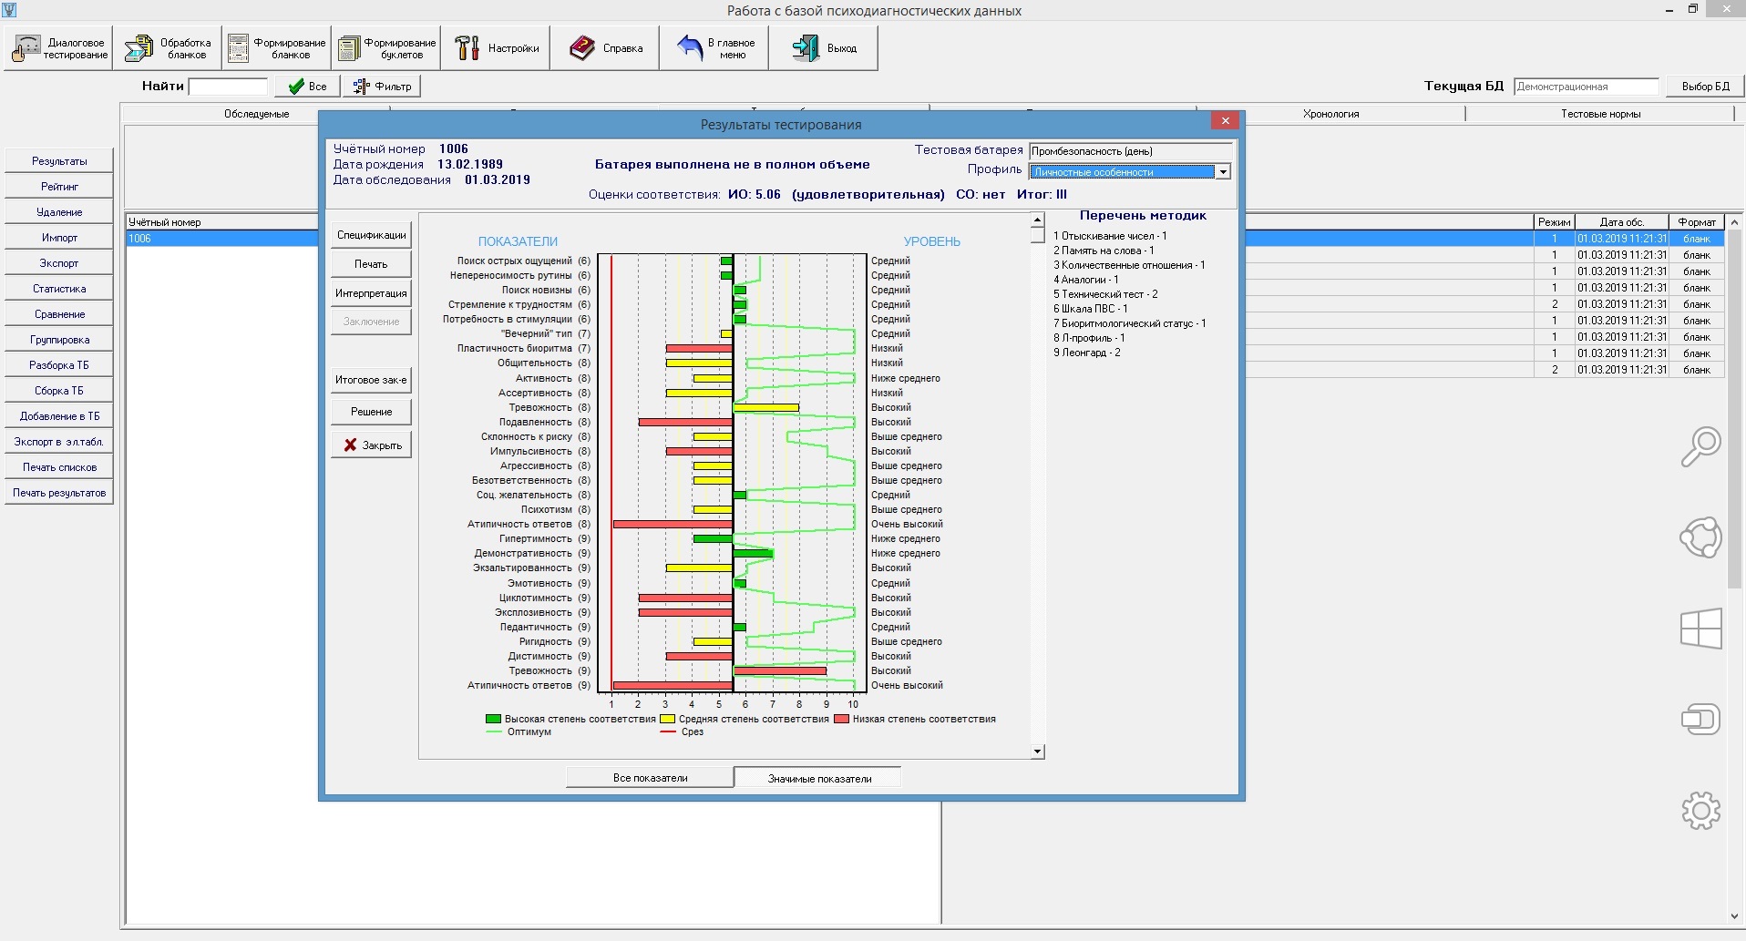1746x941 pixels.
Task: Click the Выход exit door icon
Action: point(824,48)
